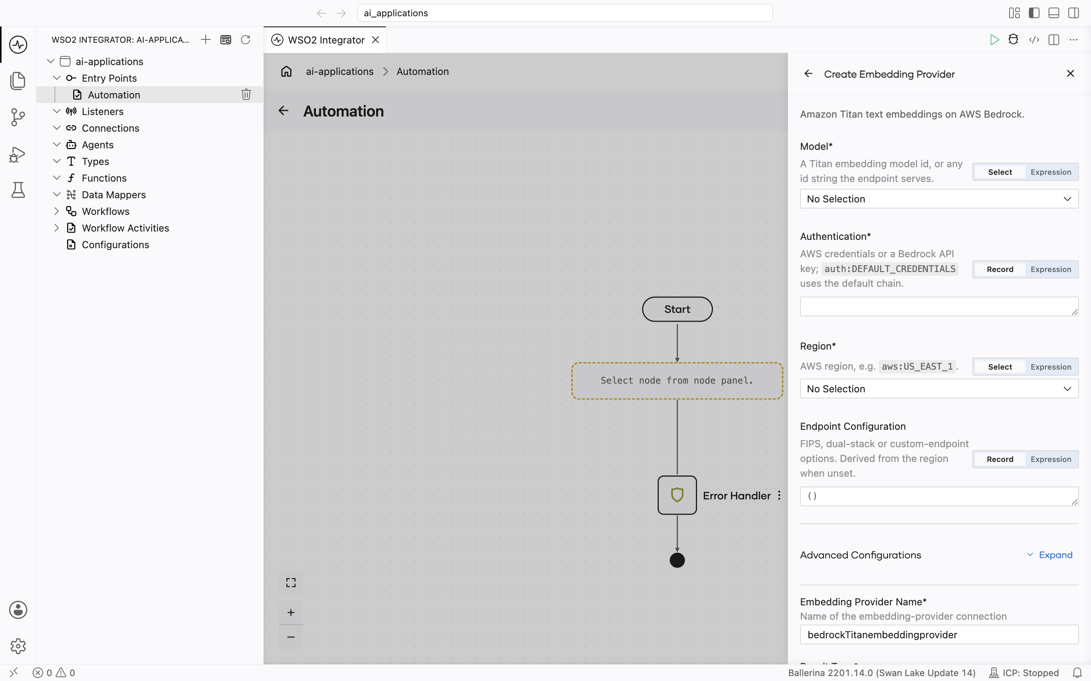Open the Testing flask icon
The width and height of the screenshot is (1091, 681).
coord(18,190)
